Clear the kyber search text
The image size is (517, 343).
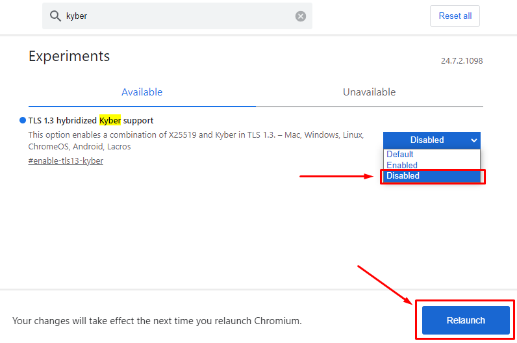click(x=300, y=16)
